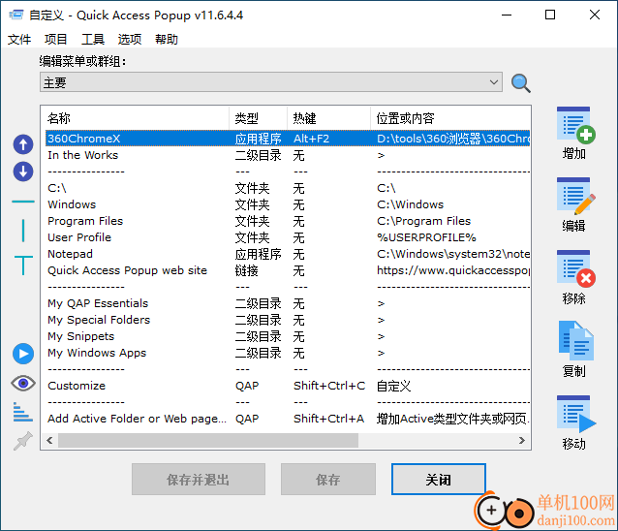Image resolution: width=618 pixels, height=531 pixels.
Task: Select the My Windows Apps row
Action: [288, 353]
